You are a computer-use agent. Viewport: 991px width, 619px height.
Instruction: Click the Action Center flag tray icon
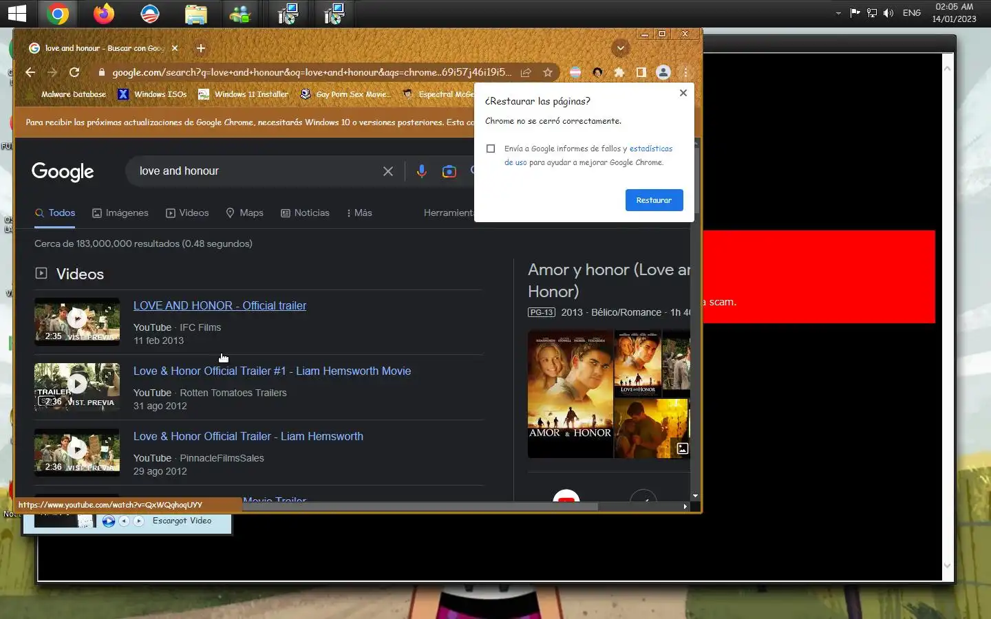[x=855, y=13]
